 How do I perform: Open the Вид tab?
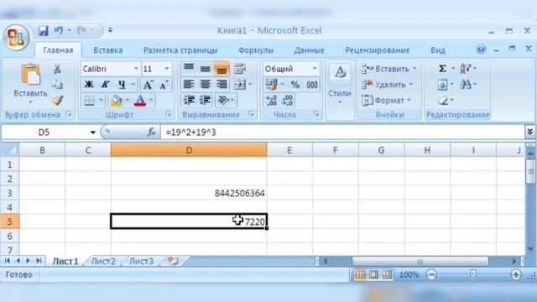tap(438, 50)
